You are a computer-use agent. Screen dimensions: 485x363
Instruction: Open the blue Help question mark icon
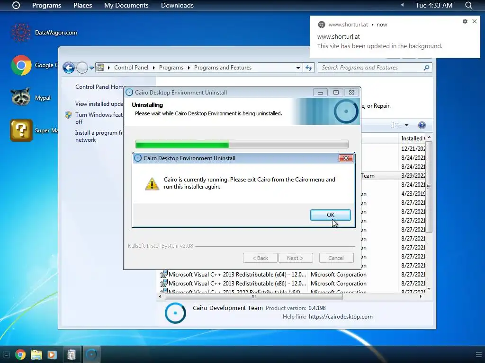pyautogui.click(x=422, y=125)
